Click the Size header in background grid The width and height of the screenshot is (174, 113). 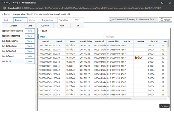tap(77, 26)
